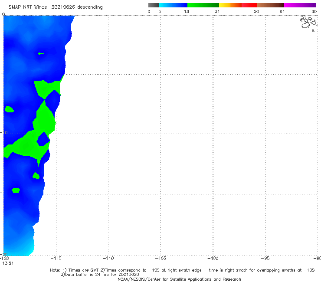Click the blue 5–18 colorbar segment
321x282 pixels.
(173, 5)
